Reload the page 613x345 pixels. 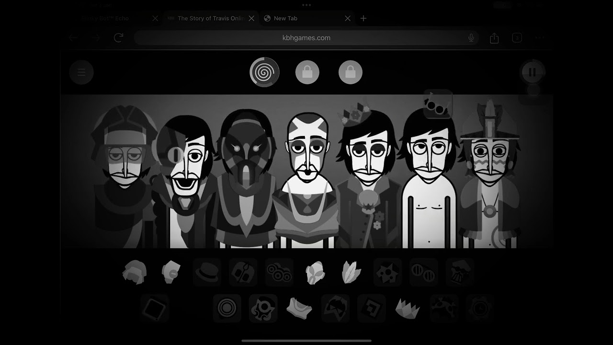click(119, 37)
